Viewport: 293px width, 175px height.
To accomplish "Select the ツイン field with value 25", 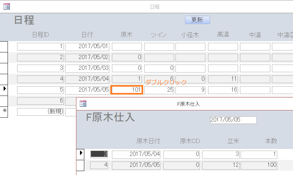I will tap(159, 90).
